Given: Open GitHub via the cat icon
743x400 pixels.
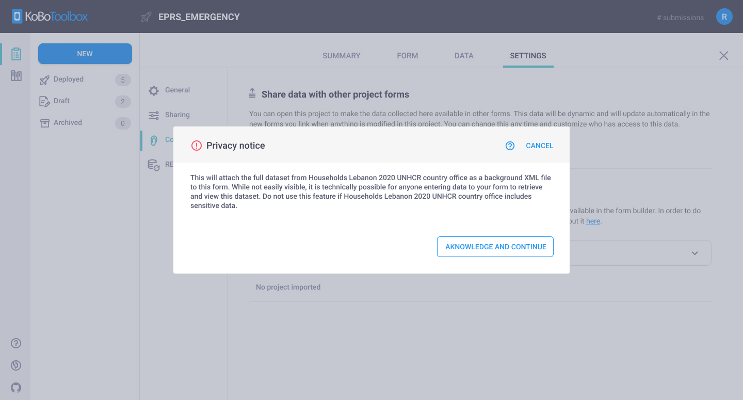Looking at the screenshot, I should (x=15, y=388).
